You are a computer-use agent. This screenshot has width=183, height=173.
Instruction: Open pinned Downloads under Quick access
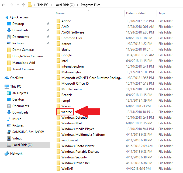(20, 30)
